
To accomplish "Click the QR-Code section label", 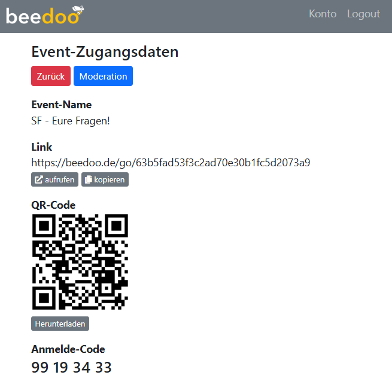I will 53,205.
